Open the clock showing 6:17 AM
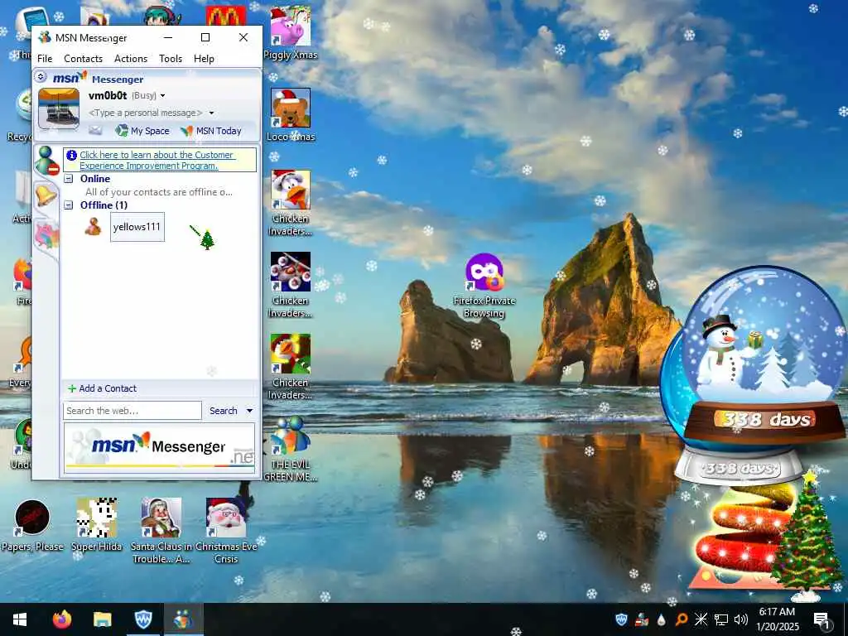Screen dimensions: 848x636 click(777, 619)
